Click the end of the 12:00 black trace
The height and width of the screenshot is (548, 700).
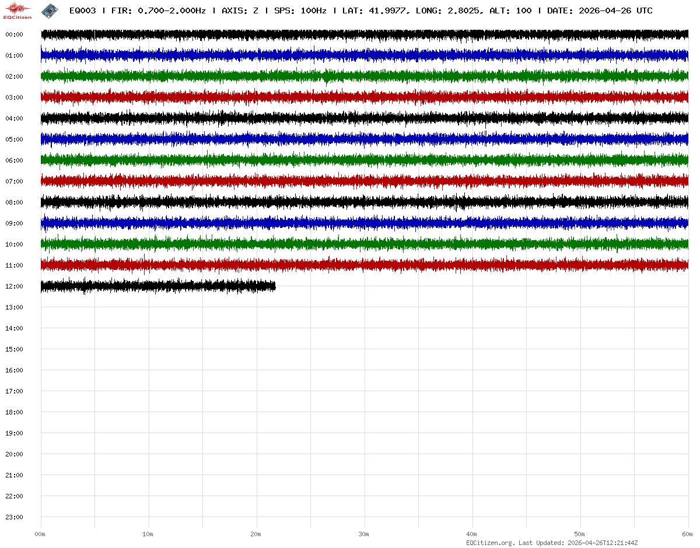pos(274,286)
